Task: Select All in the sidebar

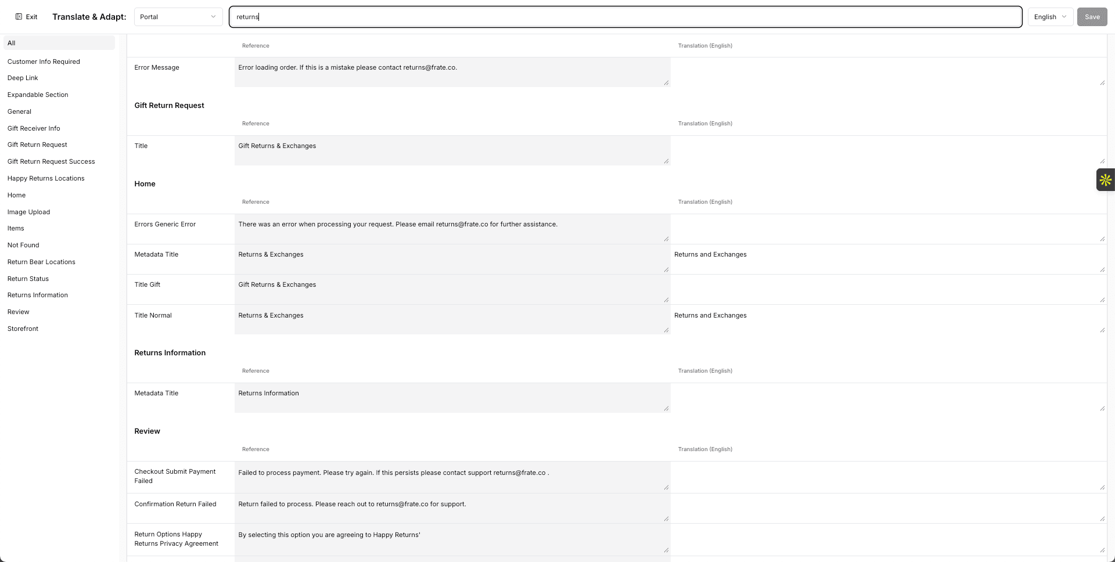Action: [59, 43]
